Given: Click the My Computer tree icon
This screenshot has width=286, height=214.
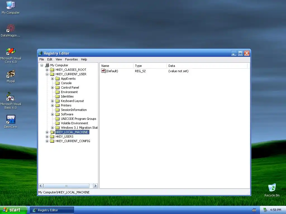Looking at the screenshot, I should [x=47, y=65].
